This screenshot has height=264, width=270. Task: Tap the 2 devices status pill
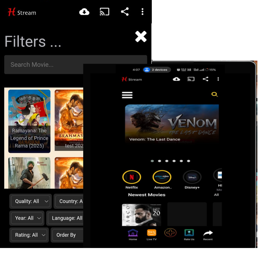point(157,70)
